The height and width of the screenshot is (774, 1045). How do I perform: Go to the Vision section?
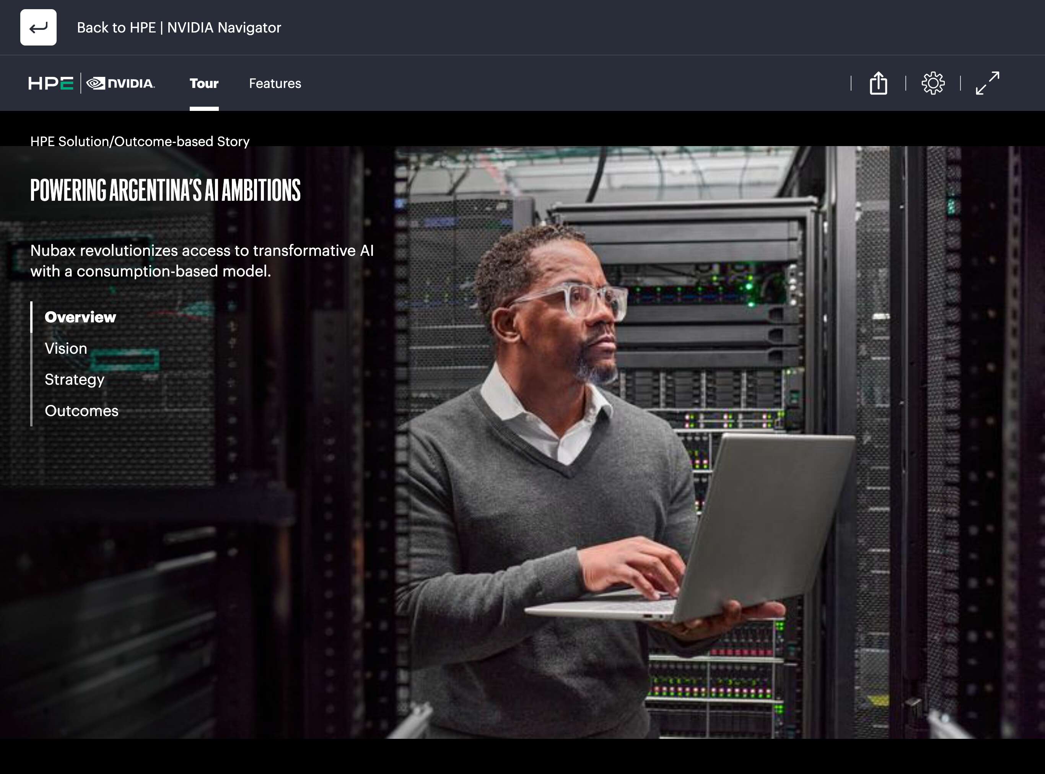pyautogui.click(x=66, y=349)
